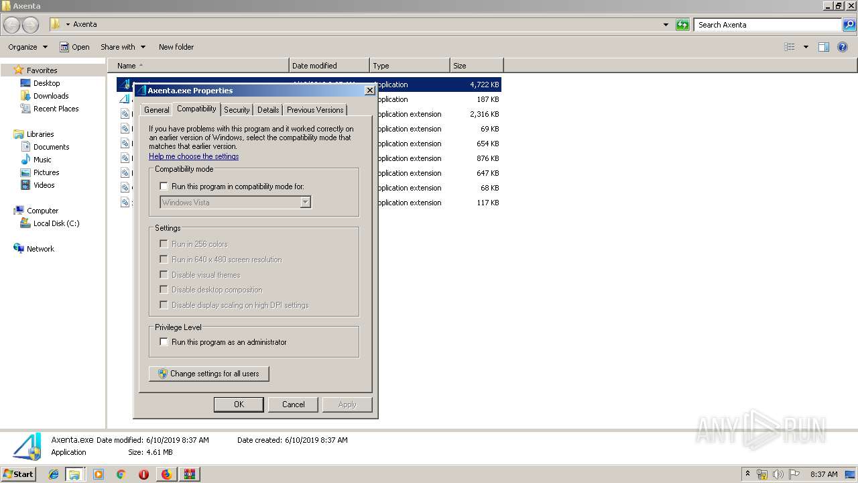Image resolution: width=858 pixels, height=483 pixels.
Task: Click the green refresh button beside address bar
Action: click(682, 25)
